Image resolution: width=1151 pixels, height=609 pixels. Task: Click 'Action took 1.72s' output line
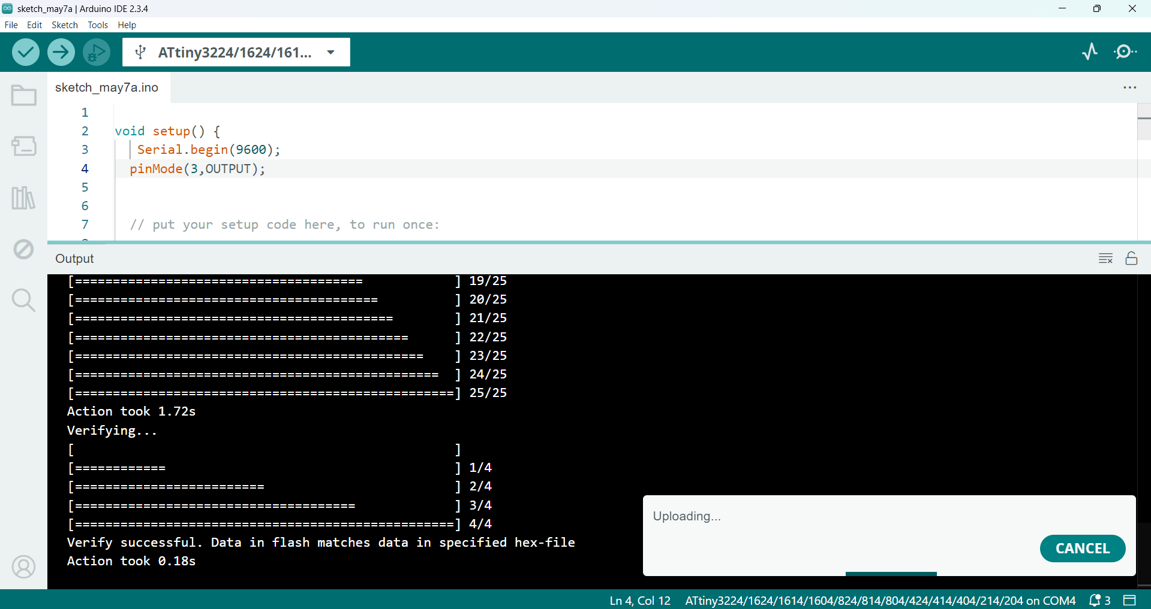131,411
